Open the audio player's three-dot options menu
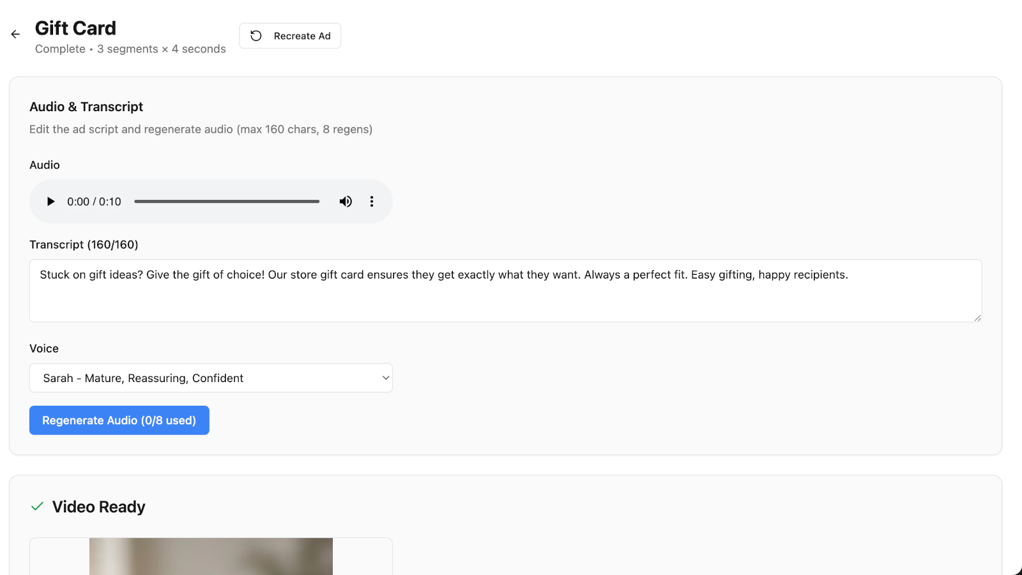1022x575 pixels. [x=372, y=201]
